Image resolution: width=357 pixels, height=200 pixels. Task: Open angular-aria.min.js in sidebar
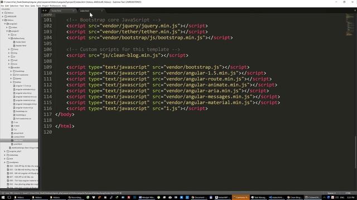tap(23, 93)
